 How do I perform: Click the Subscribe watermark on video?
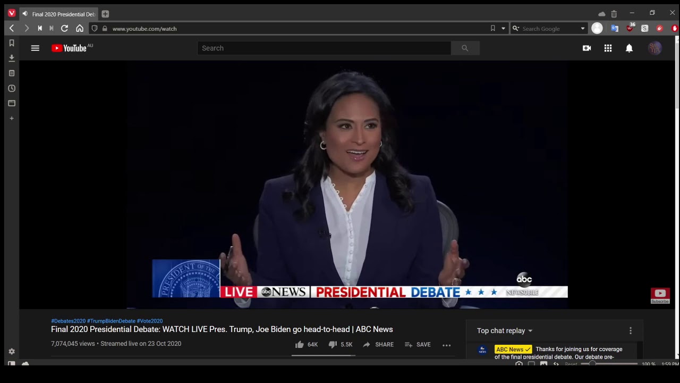coord(660,296)
